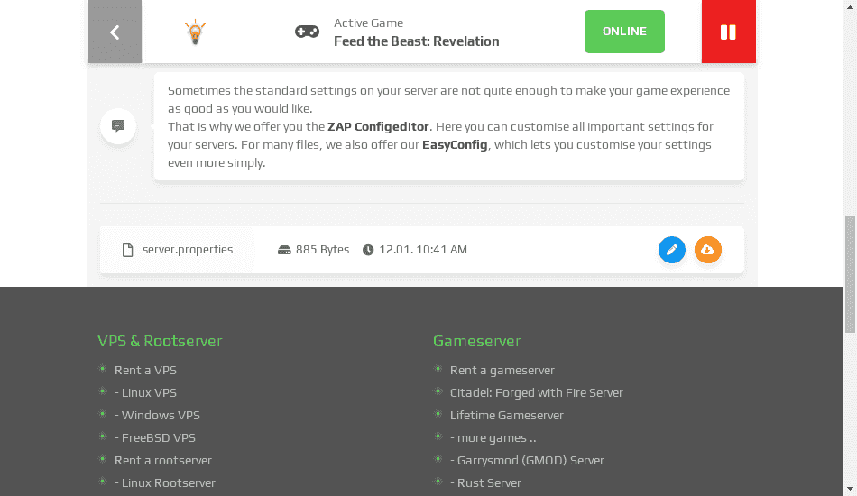Click the server.properties file icon
The height and width of the screenshot is (496, 857).
[x=128, y=250]
